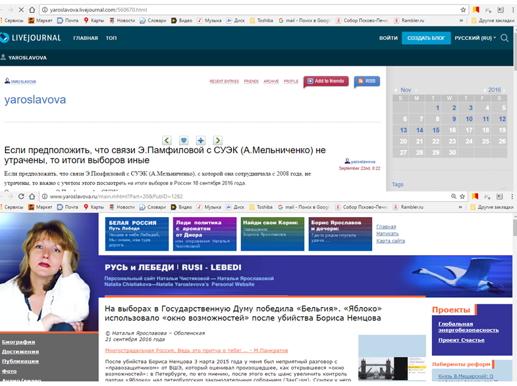The image size is (517, 386).
Task: Open yaroslavova journal title link
Action: coord(35,99)
